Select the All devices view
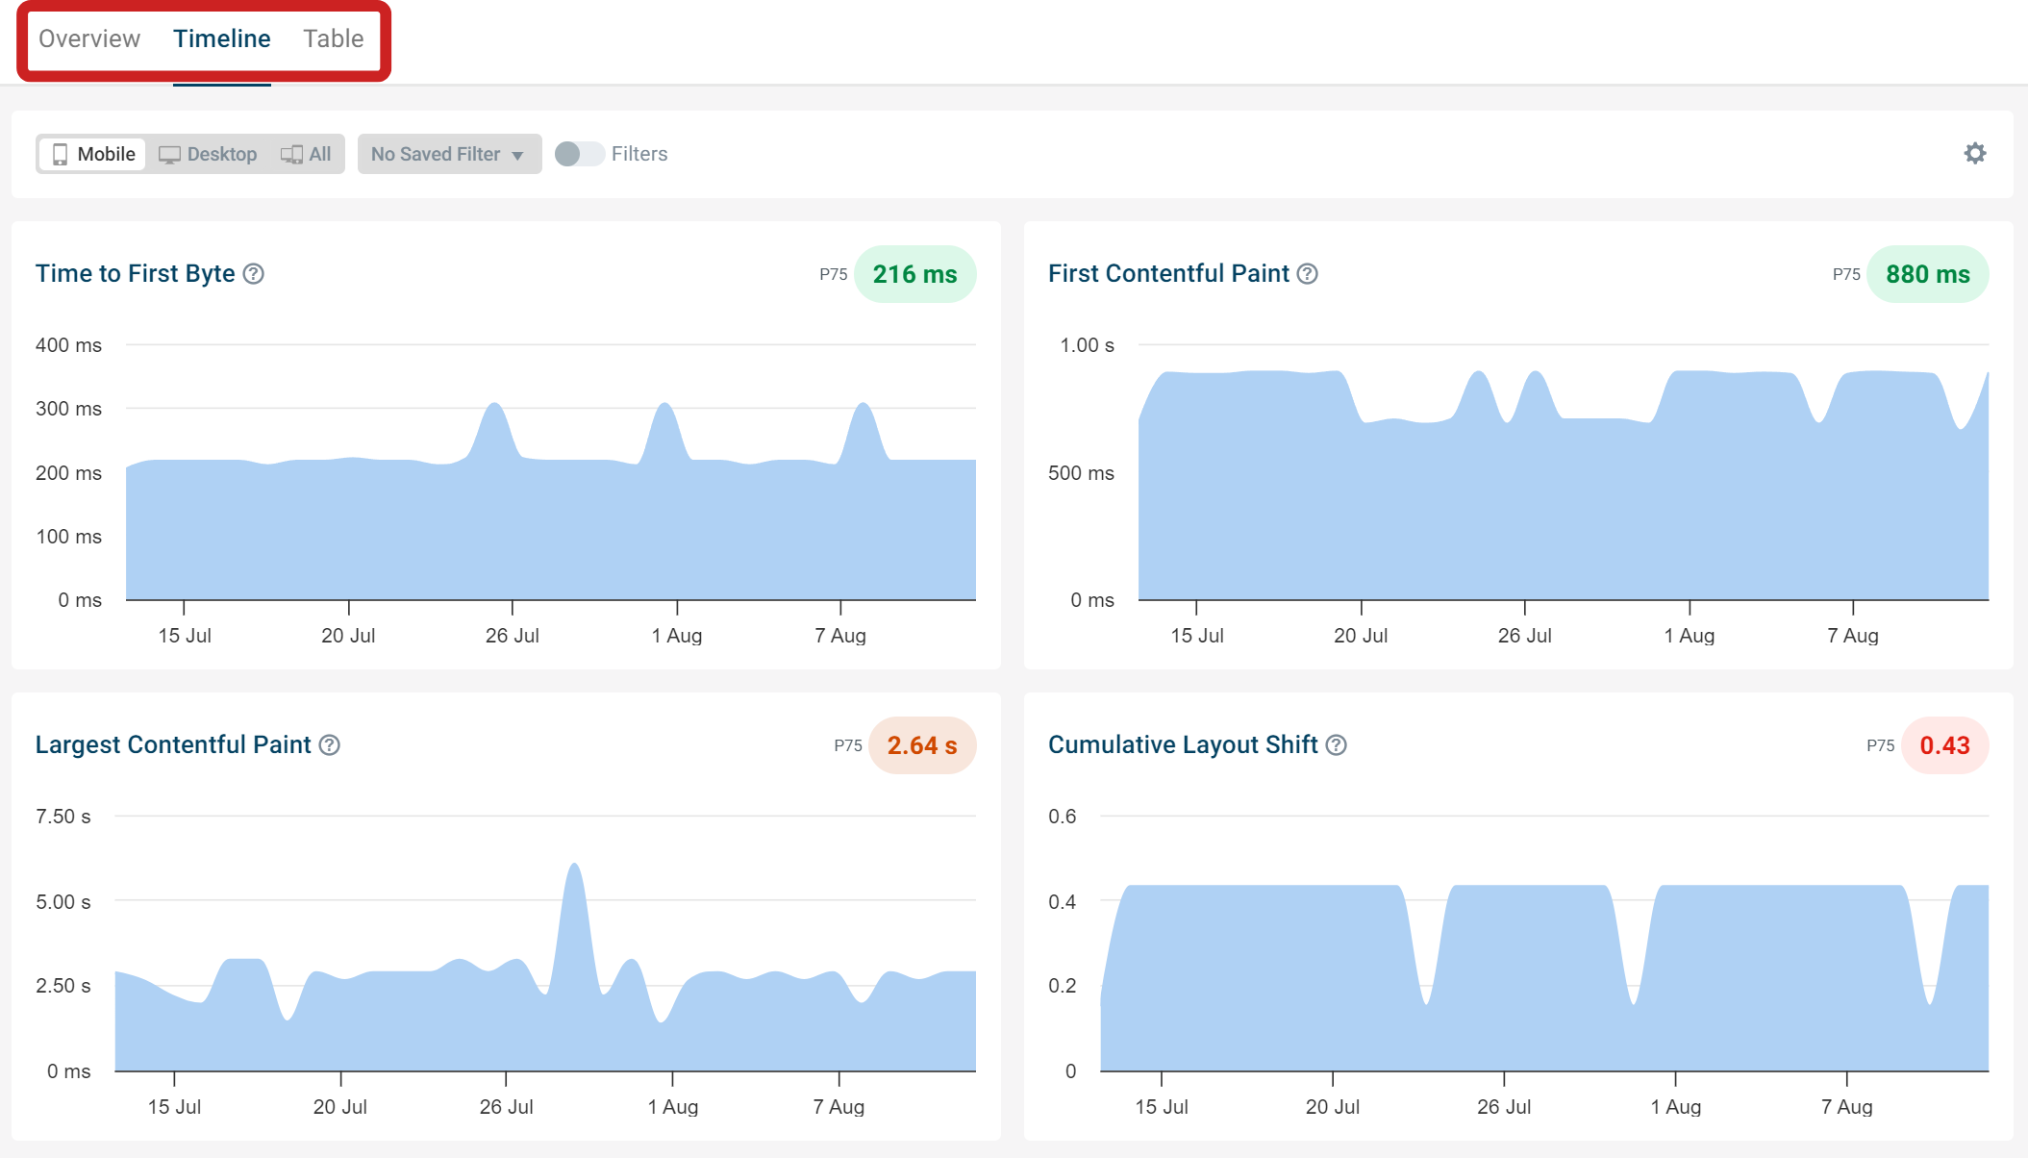The width and height of the screenshot is (2028, 1158). 306,154
